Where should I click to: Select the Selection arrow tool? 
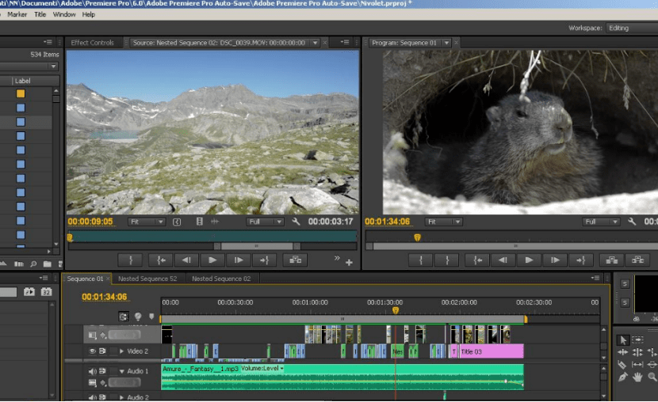click(624, 339)
